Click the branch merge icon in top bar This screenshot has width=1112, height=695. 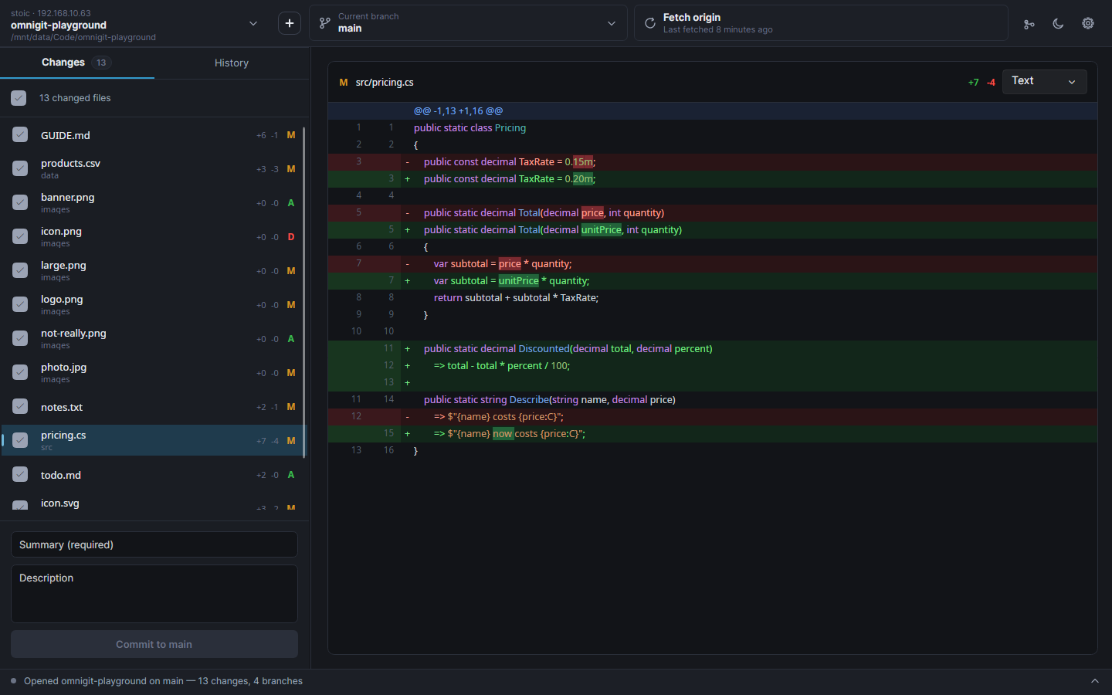(x=1029, y=24)
